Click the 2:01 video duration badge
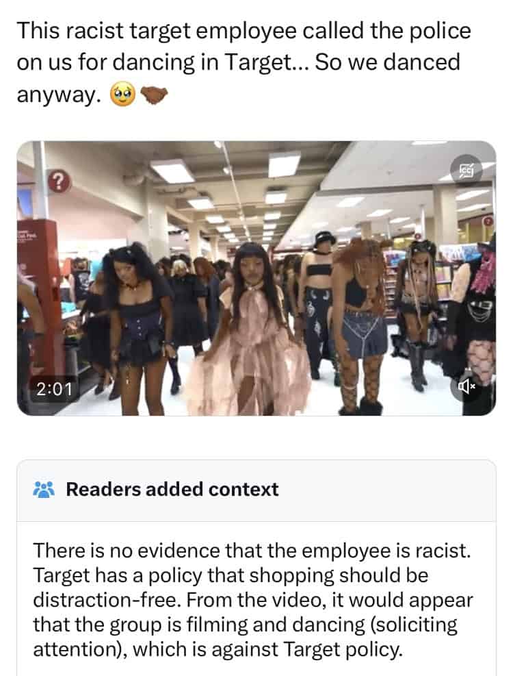 tap(54, 389)
